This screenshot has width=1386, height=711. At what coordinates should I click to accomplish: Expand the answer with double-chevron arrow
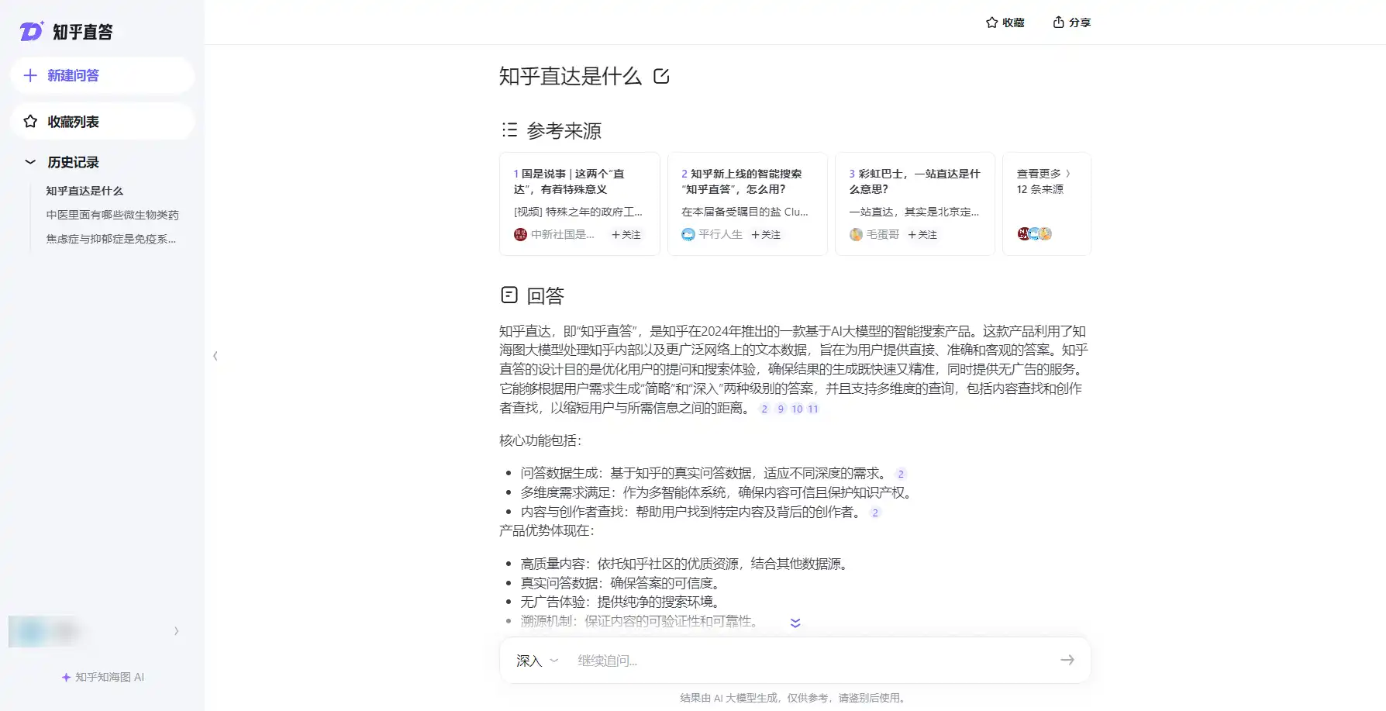[795, 623]
